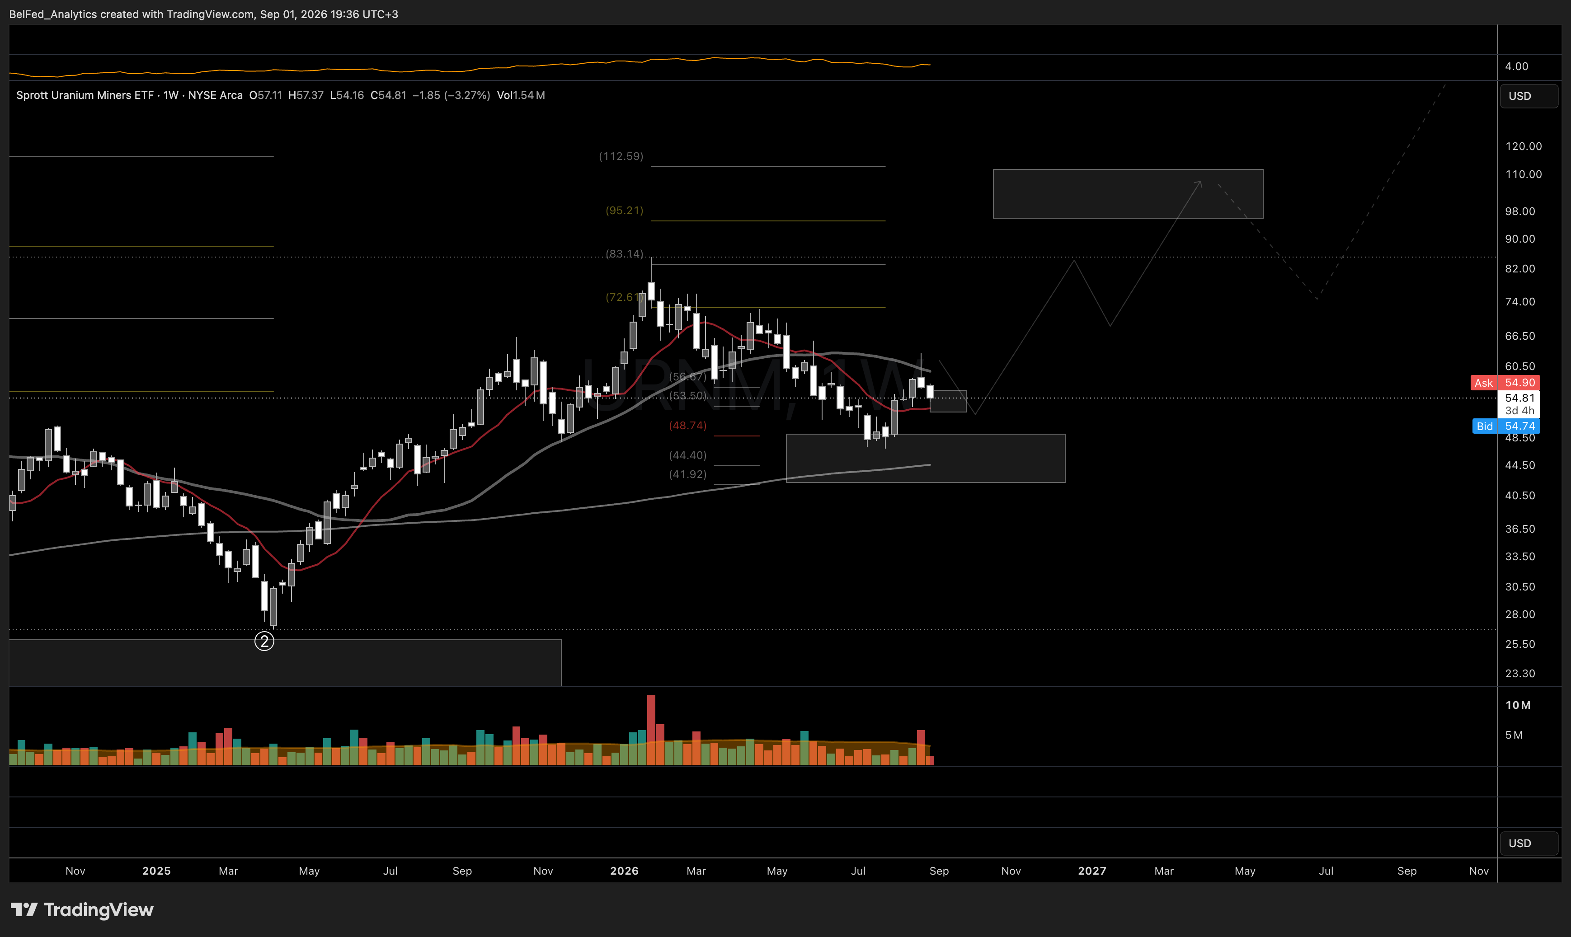Select the current price label 54.81
Viewport: 1571px width, 937px height.
pyautogui.click(x=1519, y=398)
